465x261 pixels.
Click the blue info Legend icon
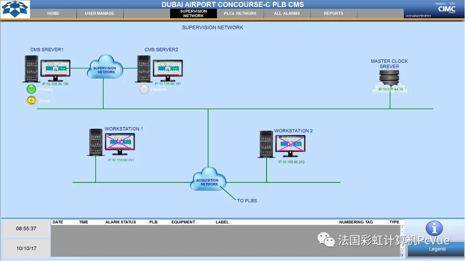434,229
